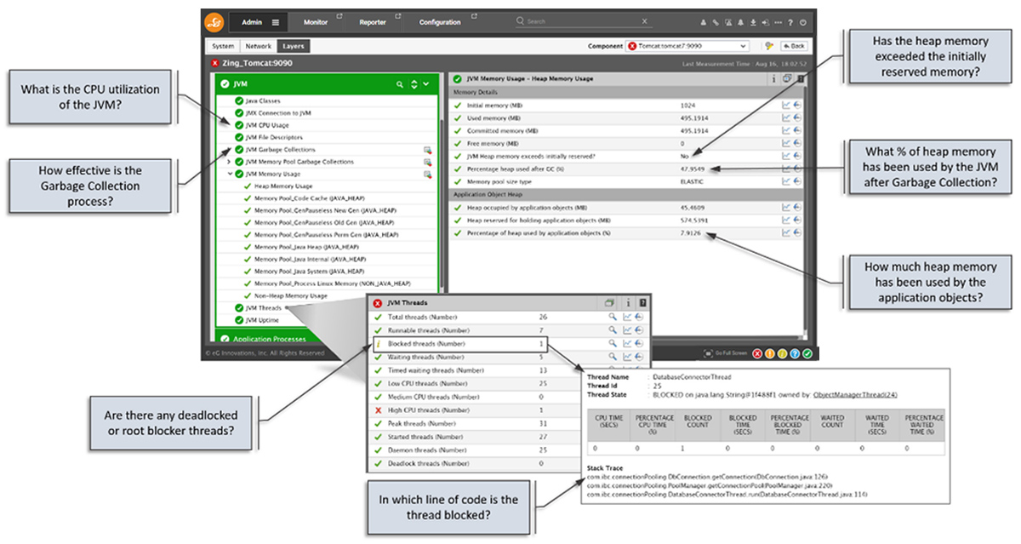The image size is (1021, 544).
Task: Open diagnosis icon for JVM Garbage Collections
Action: [428, 150]
